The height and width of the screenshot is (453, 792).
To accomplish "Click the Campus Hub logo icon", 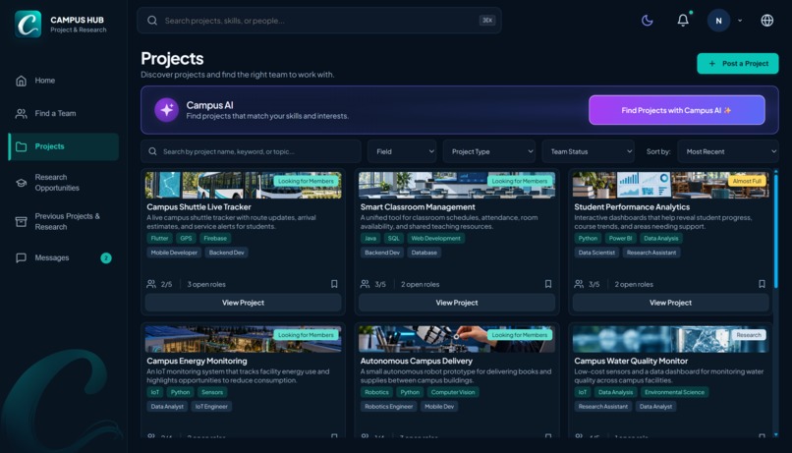I will 28,25.
